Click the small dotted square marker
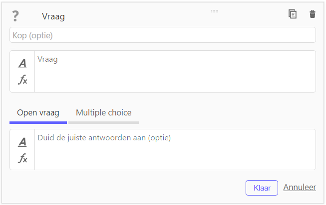Viewport: 326px width, 205px height. (12, 51)
